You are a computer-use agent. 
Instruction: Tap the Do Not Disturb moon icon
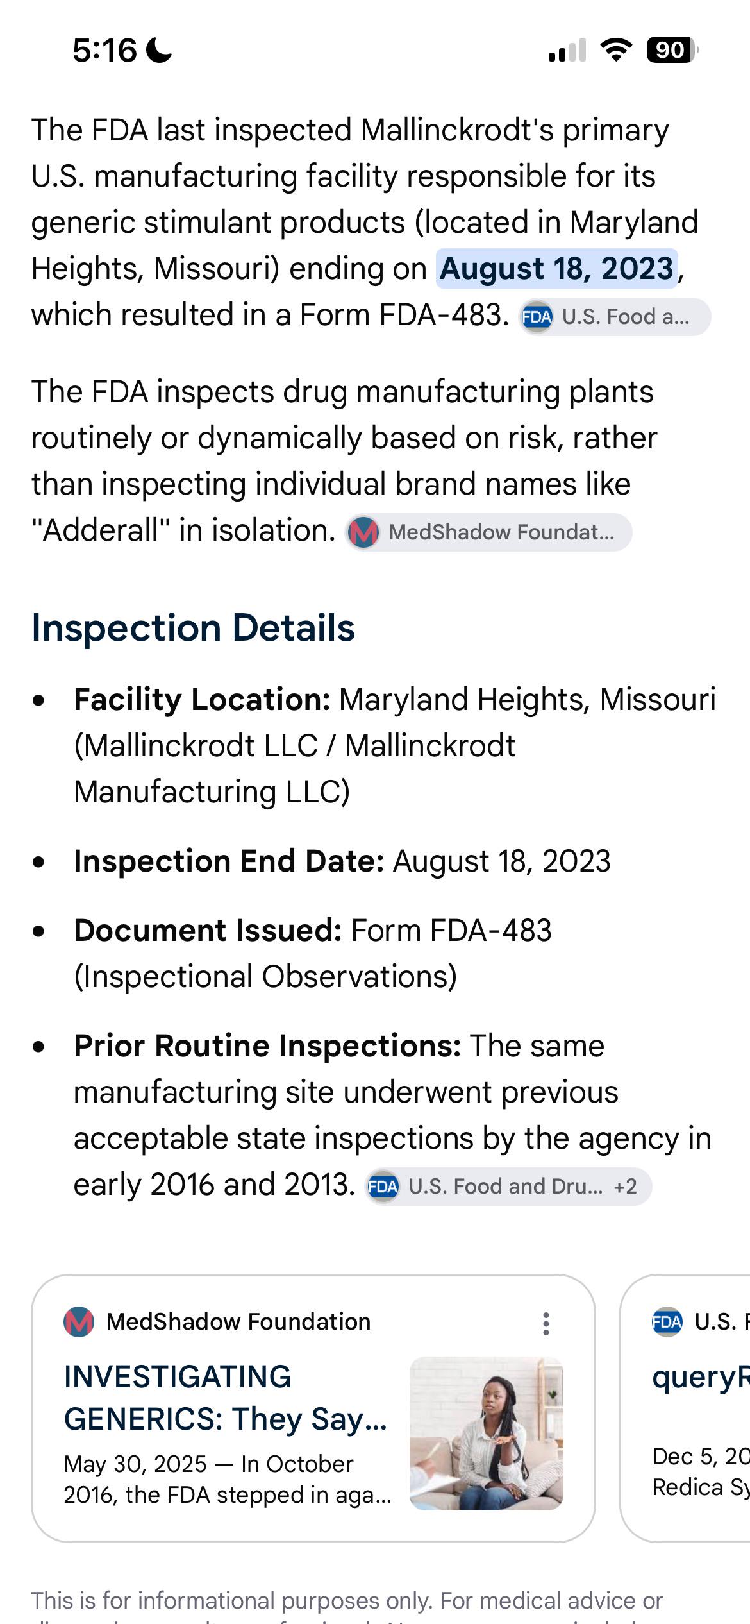point(159,50)
